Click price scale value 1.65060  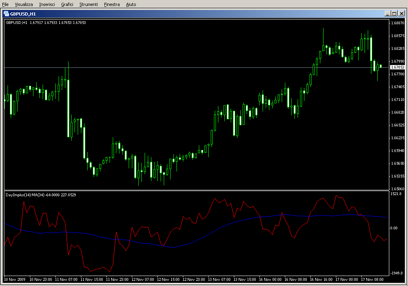click(398, 189)
